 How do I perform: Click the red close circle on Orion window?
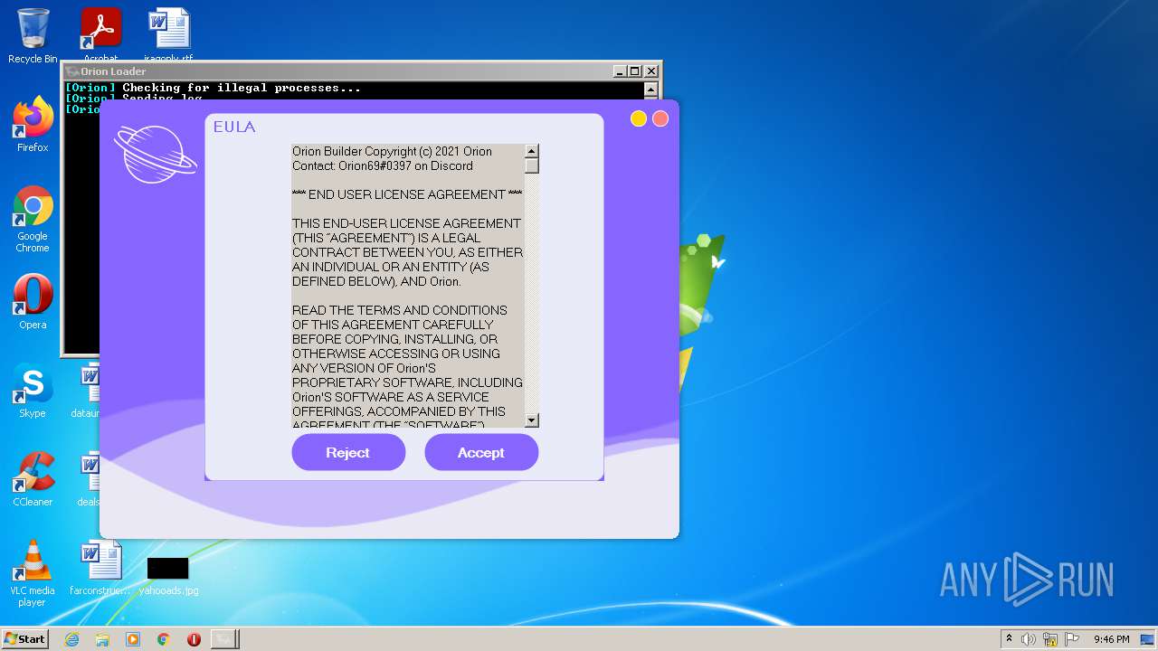pyautogui.click(x=660, y=118)
